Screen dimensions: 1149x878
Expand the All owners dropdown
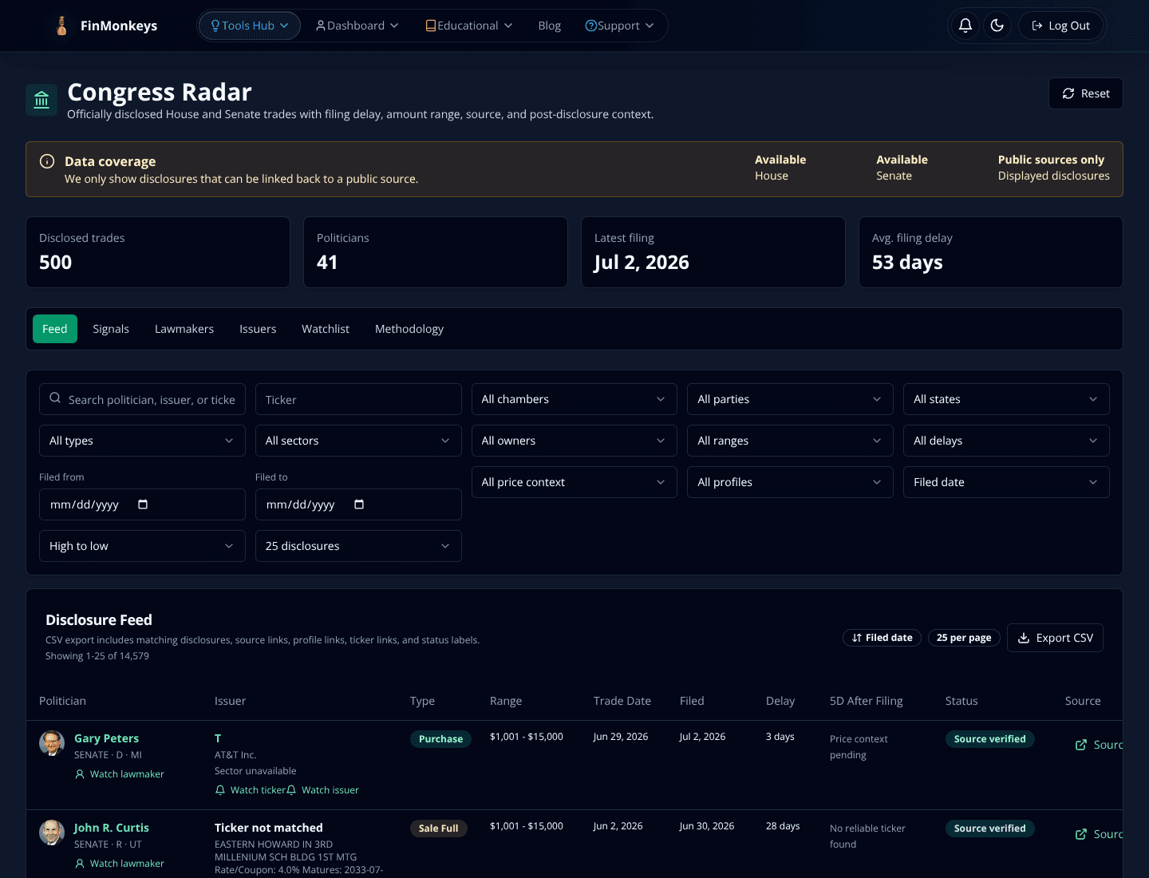tap(574, 441)
